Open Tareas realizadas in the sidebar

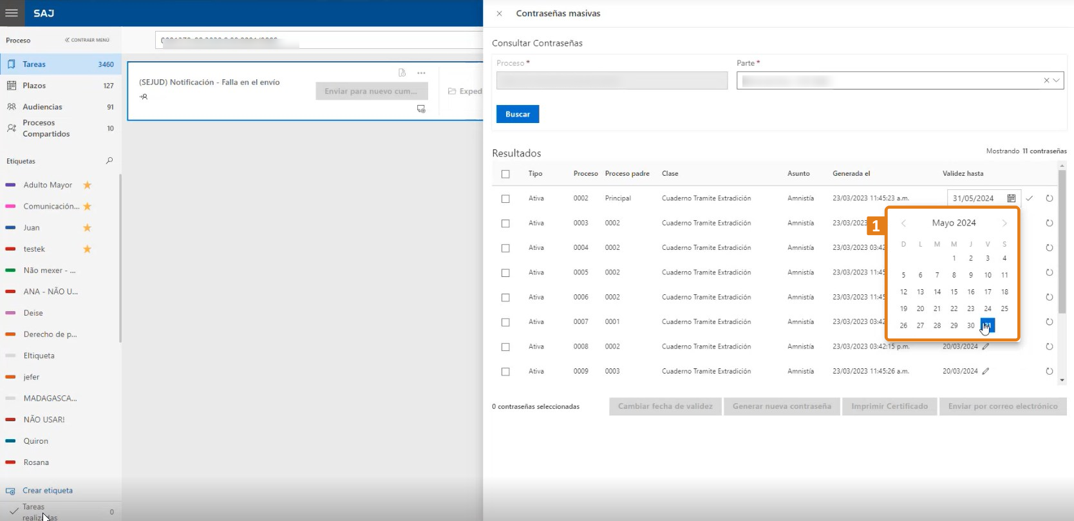[x=61, y=512]
